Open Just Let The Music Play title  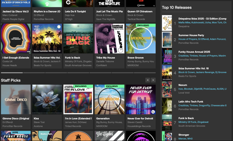109,12
